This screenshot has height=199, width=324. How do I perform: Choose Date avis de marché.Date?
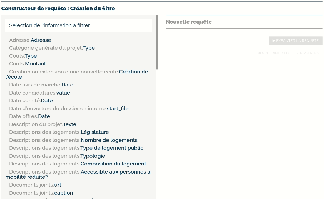click(x=41, y=85)
